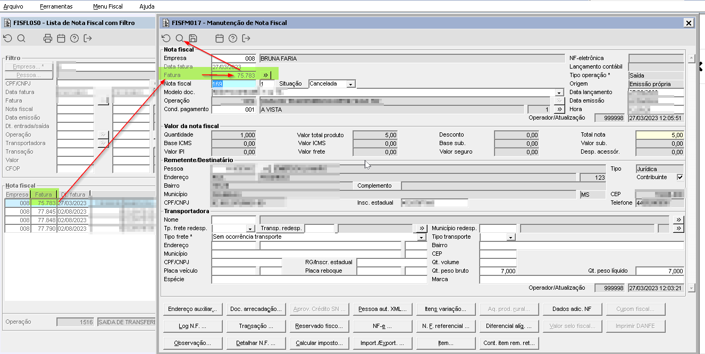Click the >> button next to Fatura 75.783
This screenshot has height=354, width=705.
point(266,75)
